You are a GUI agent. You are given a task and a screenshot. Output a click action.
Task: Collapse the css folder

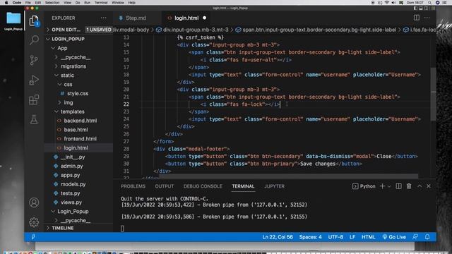[68, 85]
